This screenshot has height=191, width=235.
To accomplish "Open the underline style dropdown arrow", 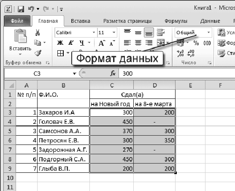I will click(89, 43).
